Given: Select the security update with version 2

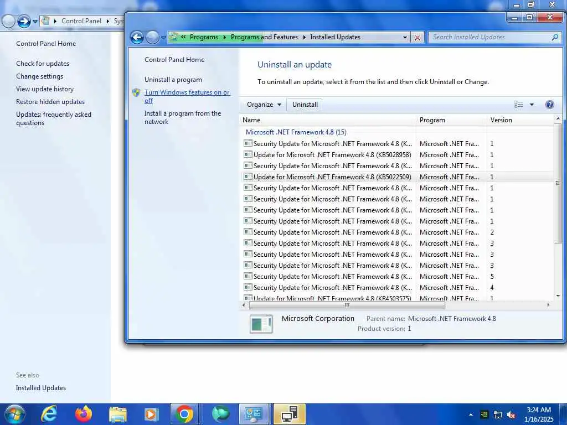Looking at the screenshot, I should (396, 232).
